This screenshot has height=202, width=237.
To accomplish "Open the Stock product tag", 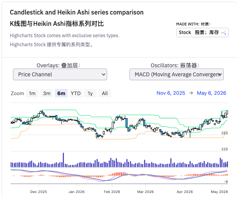I will (x=202, y=32).
